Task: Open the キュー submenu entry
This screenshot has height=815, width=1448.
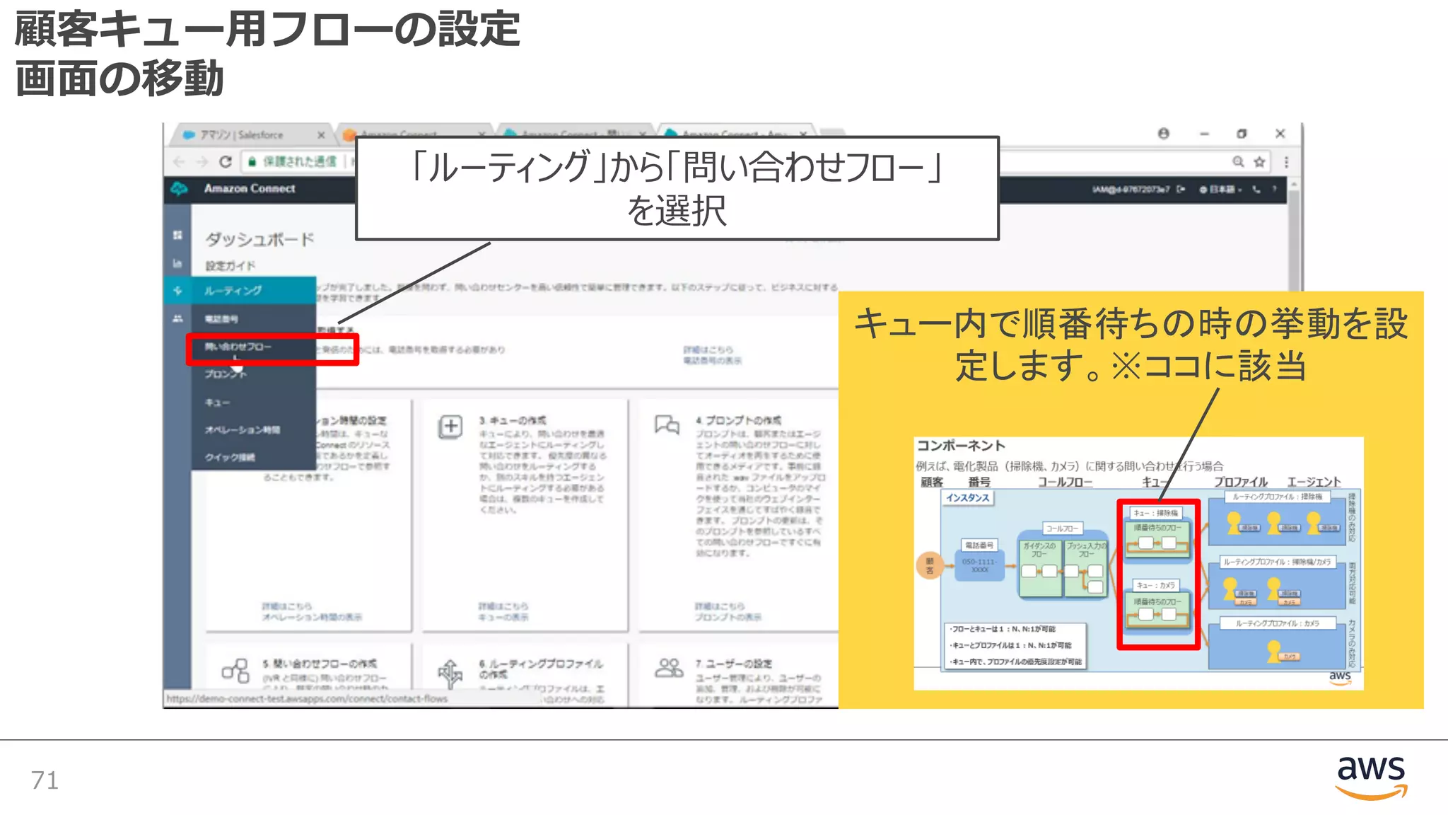Action: click(x=217, y=402)
